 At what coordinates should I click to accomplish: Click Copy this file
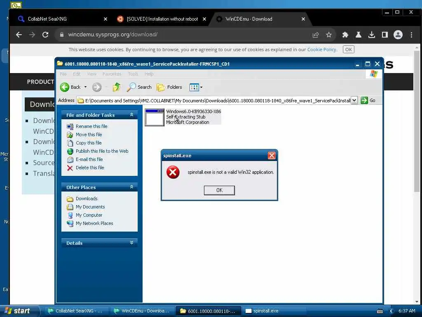coord(89,143)
